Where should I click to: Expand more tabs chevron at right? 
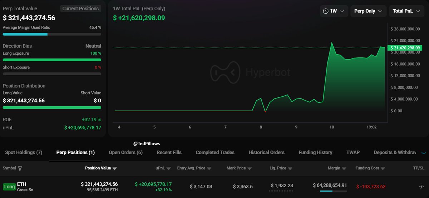coord(424,153)
